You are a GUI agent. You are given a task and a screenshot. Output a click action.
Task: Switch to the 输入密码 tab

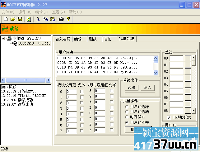(x=63, y=39)
